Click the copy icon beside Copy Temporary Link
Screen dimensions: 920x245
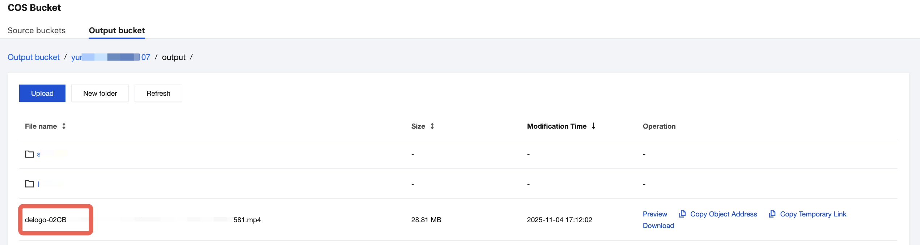coord(772,214)
